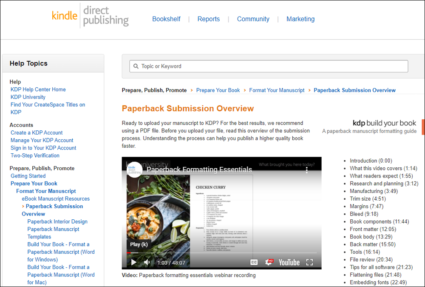Screen dimensions: 425x287
Task: Play the Paperback Formatting Essentials video
Action: [x=133, y=262]
